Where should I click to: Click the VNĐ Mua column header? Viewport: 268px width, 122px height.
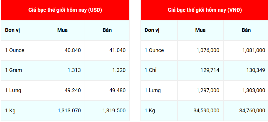200,30
